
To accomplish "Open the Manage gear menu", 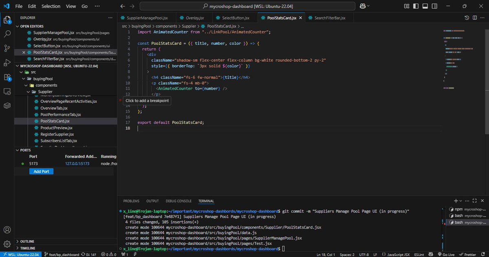I will pos(7,244).
